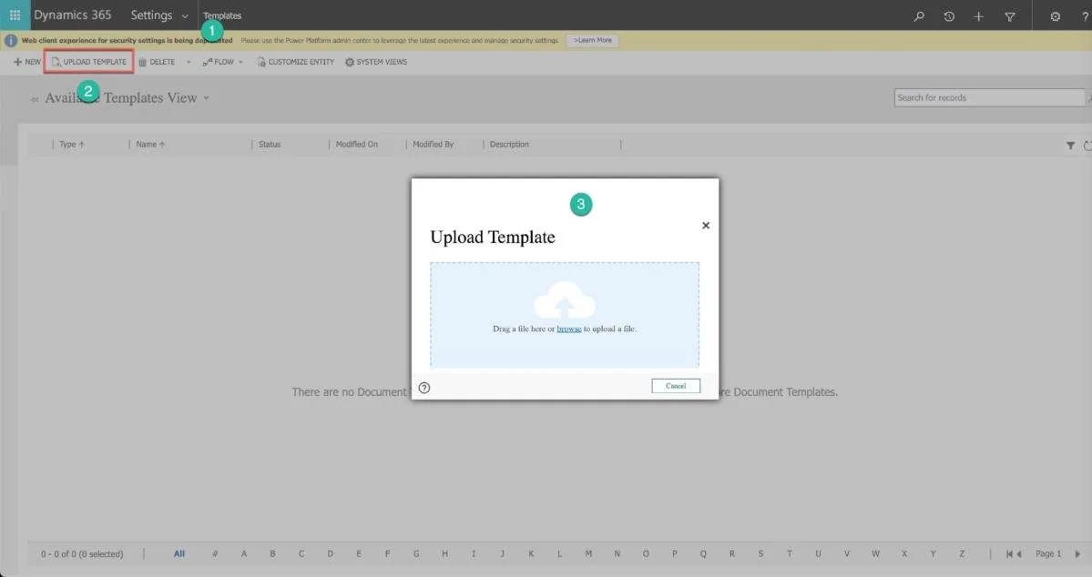Expand the Settings navigation dropdown
Screen dimensions: 1092x577
[x=185, y=16]
